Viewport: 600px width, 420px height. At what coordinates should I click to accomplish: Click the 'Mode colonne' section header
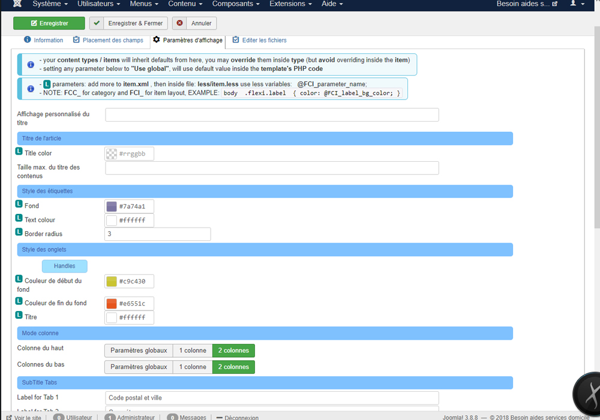point(265,333)
